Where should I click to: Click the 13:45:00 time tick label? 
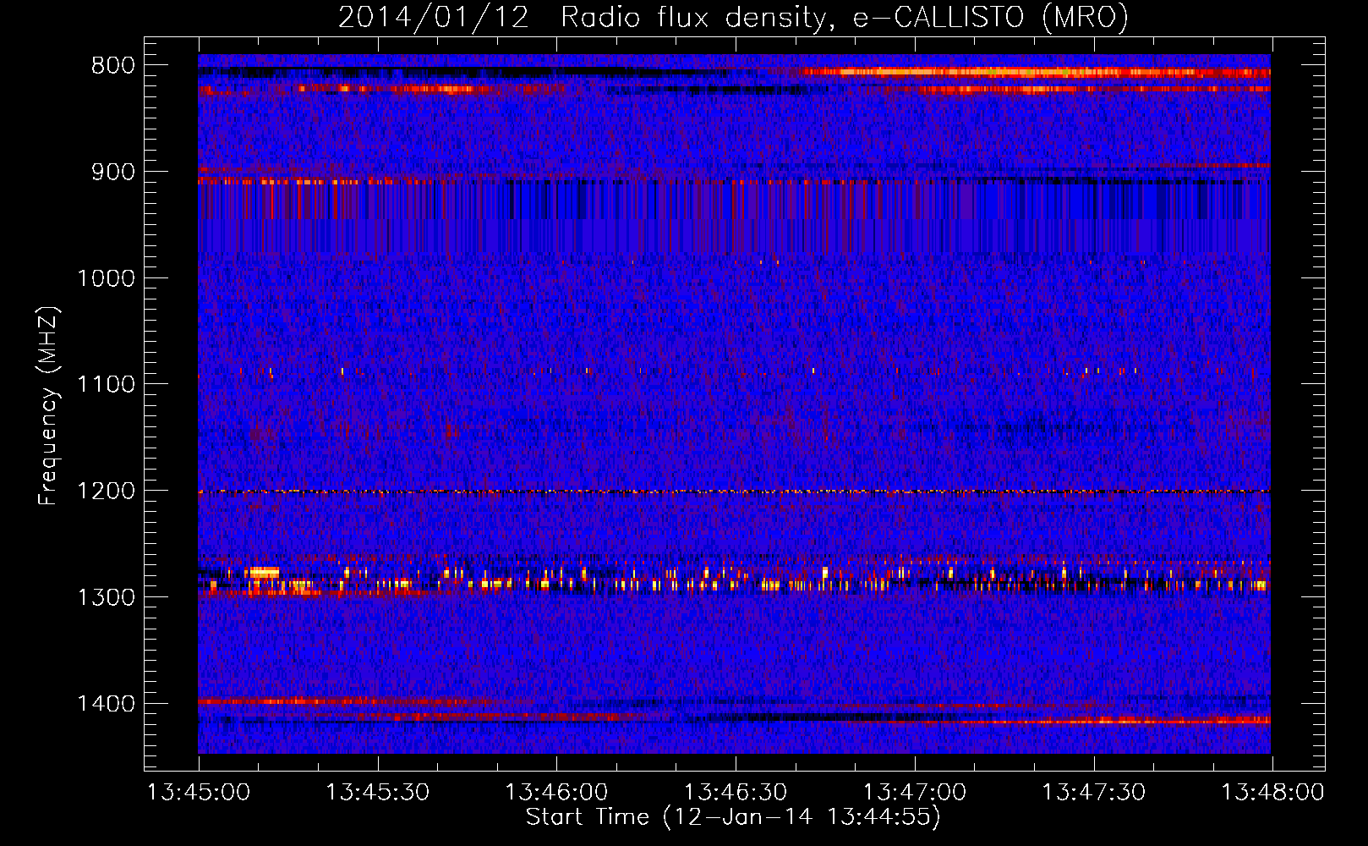(199, 793)
